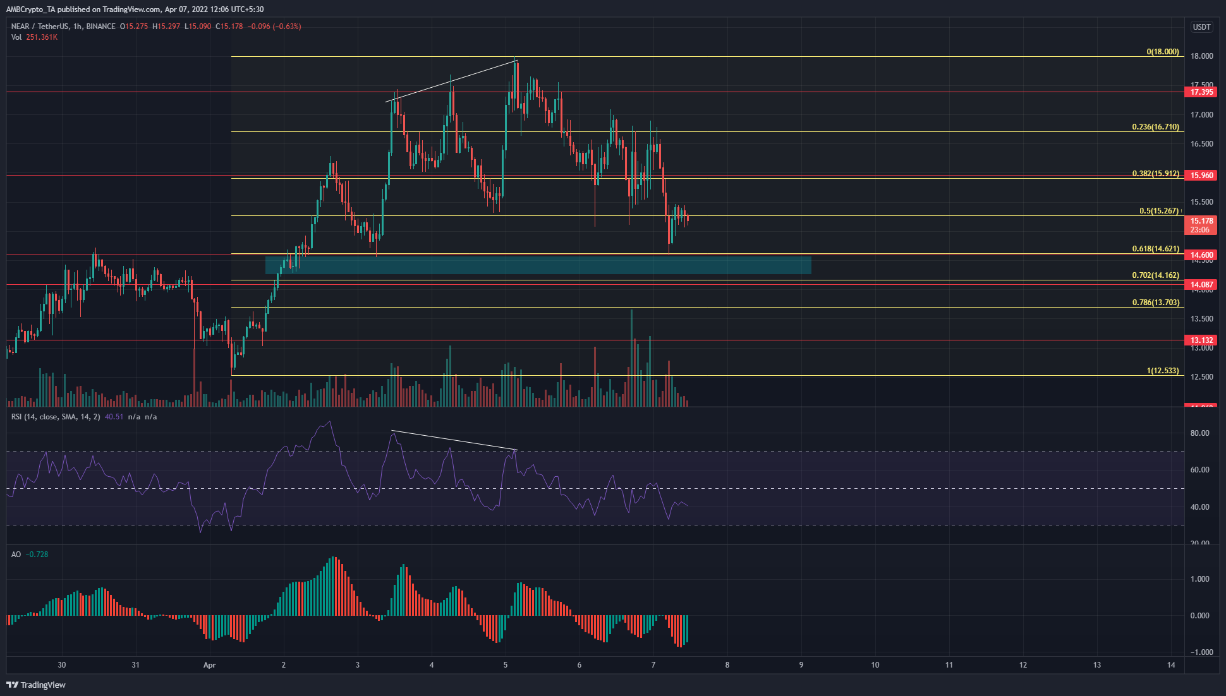This screenshot has width=1226, height=696.
Task: Click the AO indicator legend
Action: (x=16, y=555)
